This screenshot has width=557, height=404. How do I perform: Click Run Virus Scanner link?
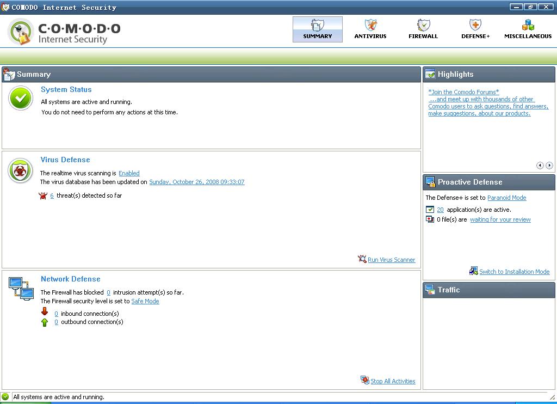click(x=392, y=260)
